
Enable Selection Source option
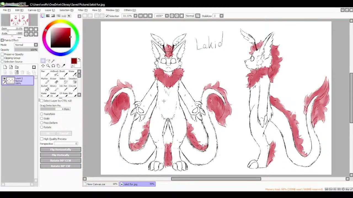[x=2, y=62]
